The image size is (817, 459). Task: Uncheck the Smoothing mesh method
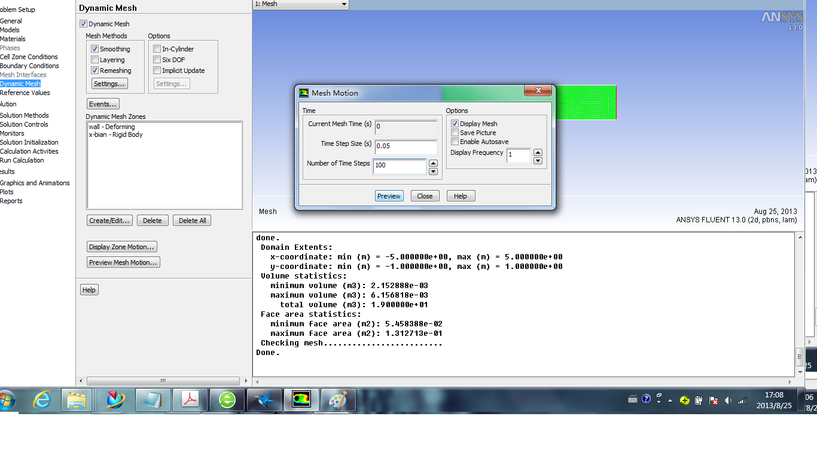tap(94, 49)
